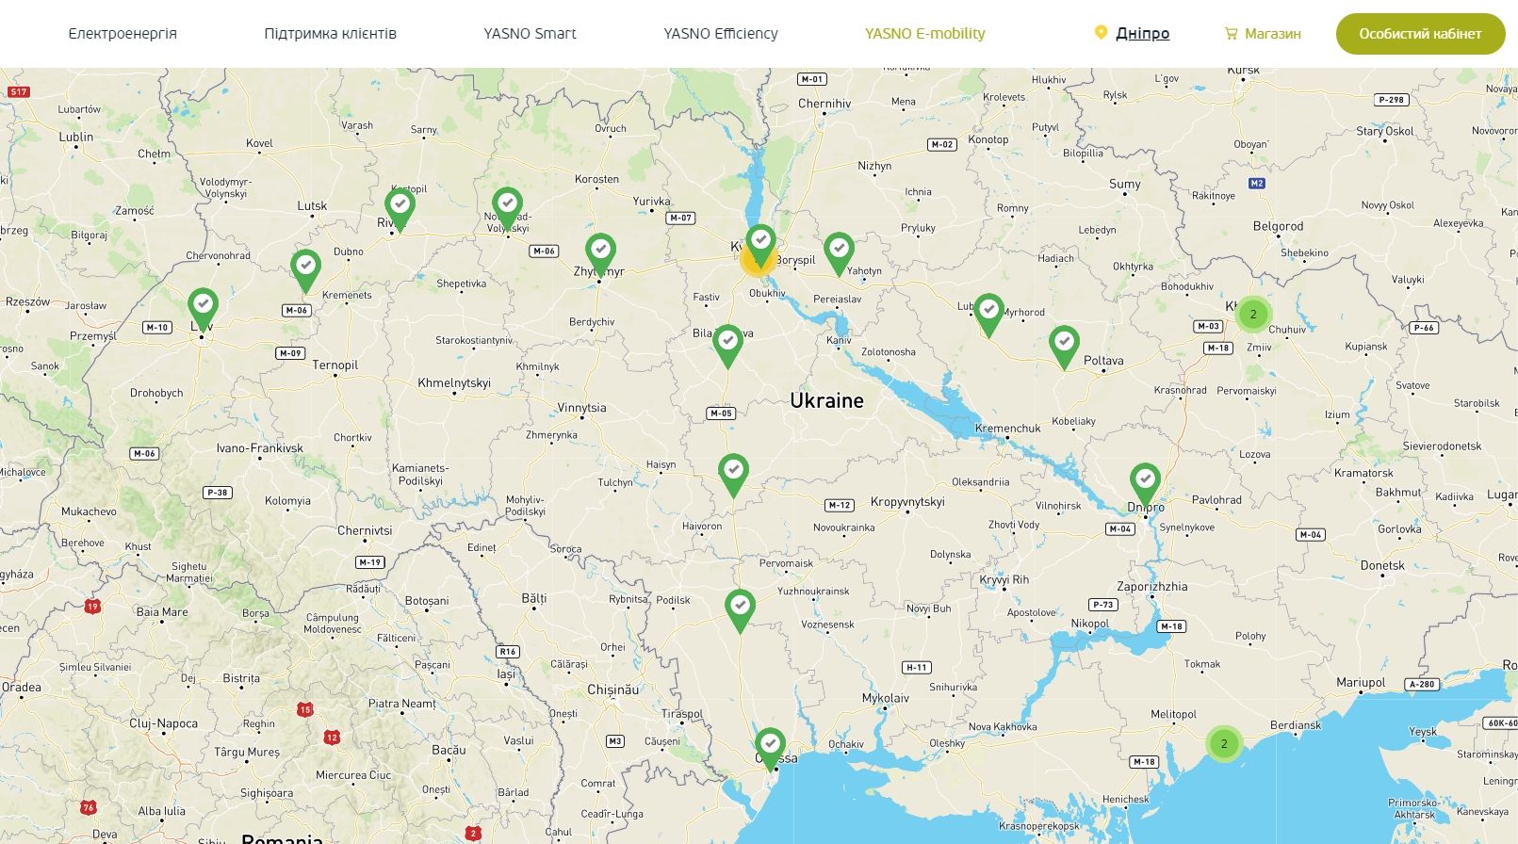Expand the cluster of 2 near Kharkiv
This screenshot has width=1518, height=844.
(1253, 315)
